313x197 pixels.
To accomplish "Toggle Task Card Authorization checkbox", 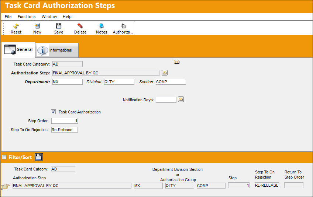I will [x=53, y=112].
